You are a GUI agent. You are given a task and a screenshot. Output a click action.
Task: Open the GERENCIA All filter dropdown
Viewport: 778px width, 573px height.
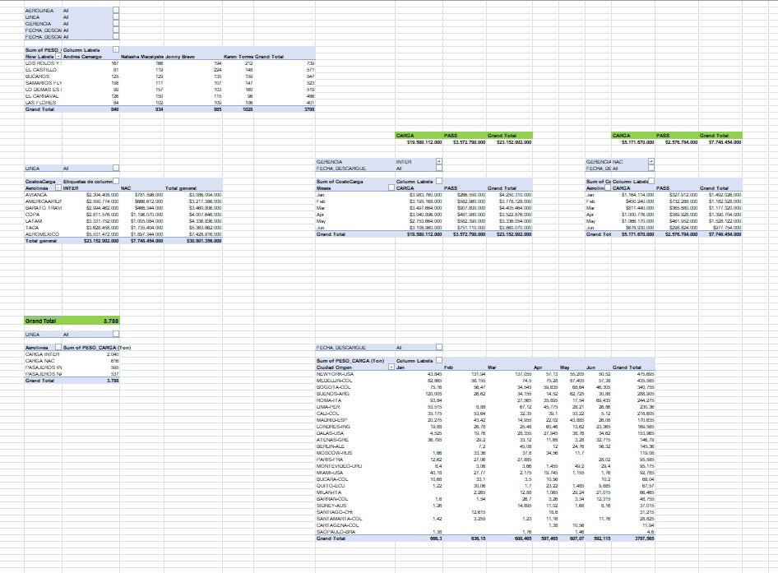[x=116, y=23]
